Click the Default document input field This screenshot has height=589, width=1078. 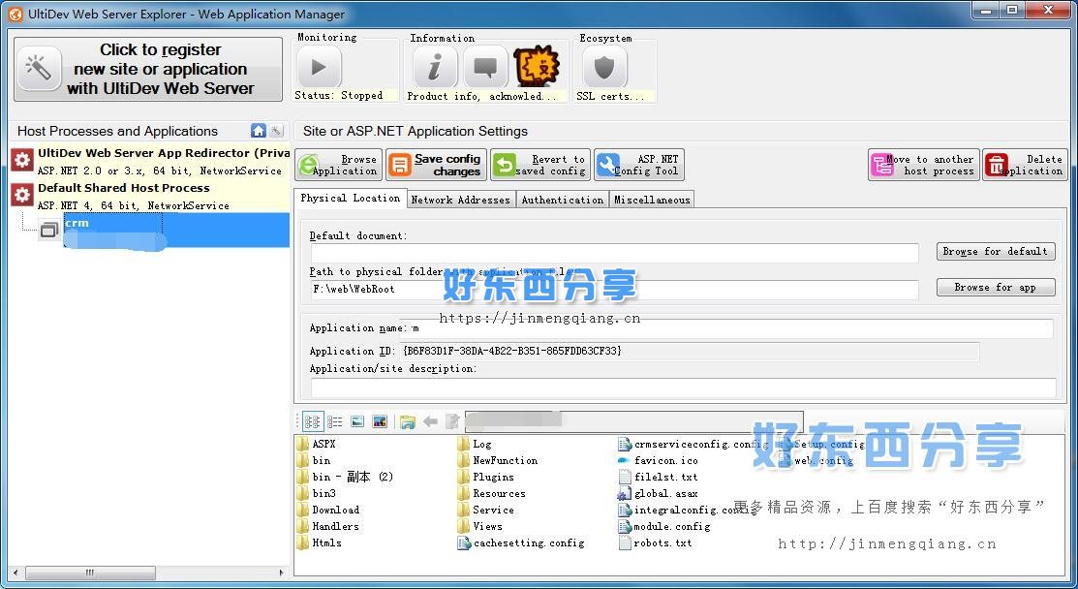(615, 253)
